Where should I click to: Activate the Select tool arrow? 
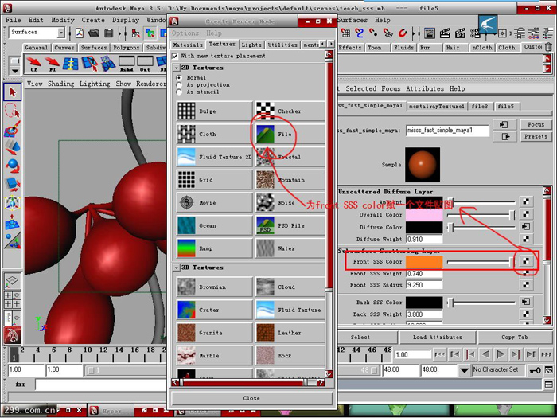coord(13,92)
